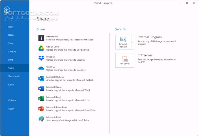Click the FTP Server button
Viewport: 198px width, 136px height.
click(125, 60)
